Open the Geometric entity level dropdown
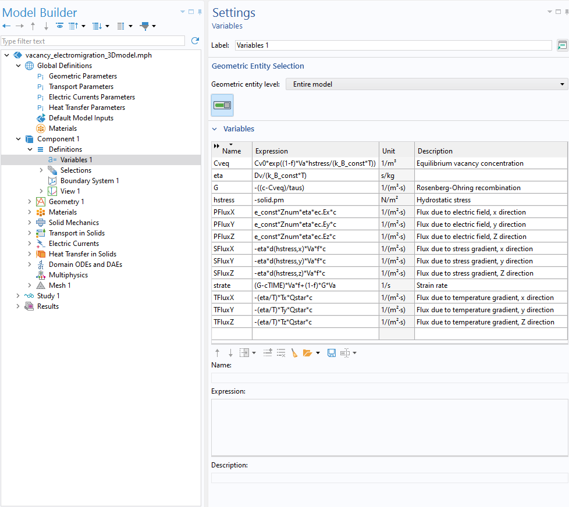 tap(426, 84)
